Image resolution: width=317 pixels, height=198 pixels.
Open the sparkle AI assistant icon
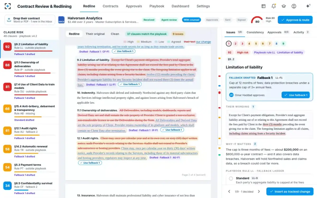(x=308, y=6)
